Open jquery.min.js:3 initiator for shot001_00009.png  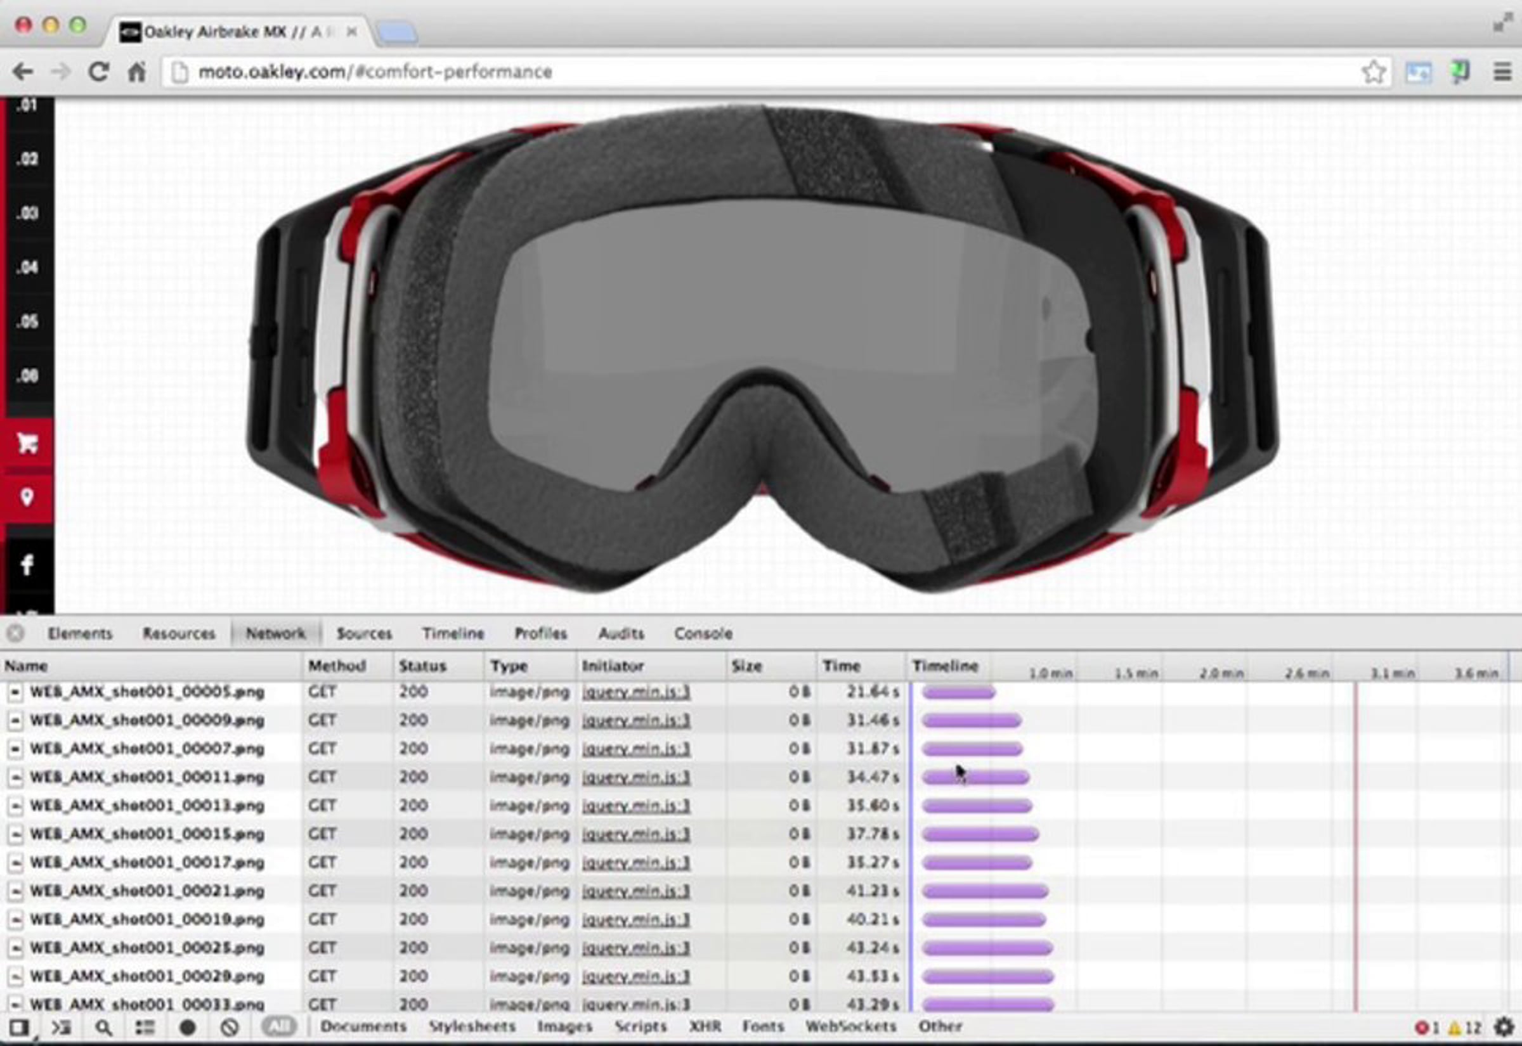[636, 721]
